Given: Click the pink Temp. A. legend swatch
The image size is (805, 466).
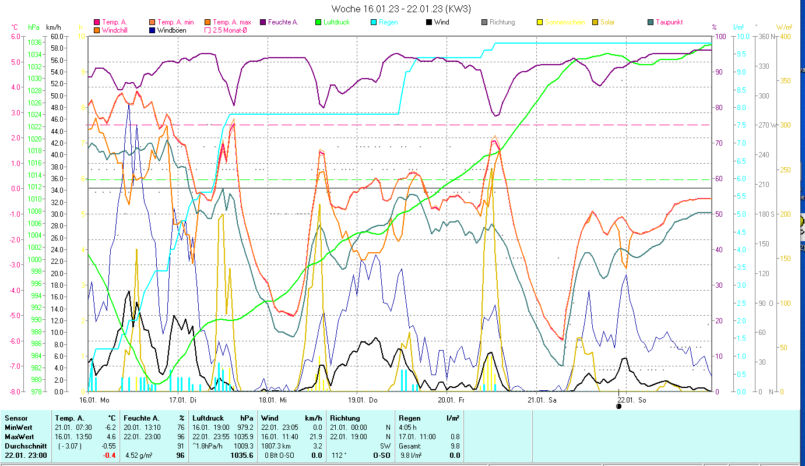Looking at the screenshot, I should 97,22.
